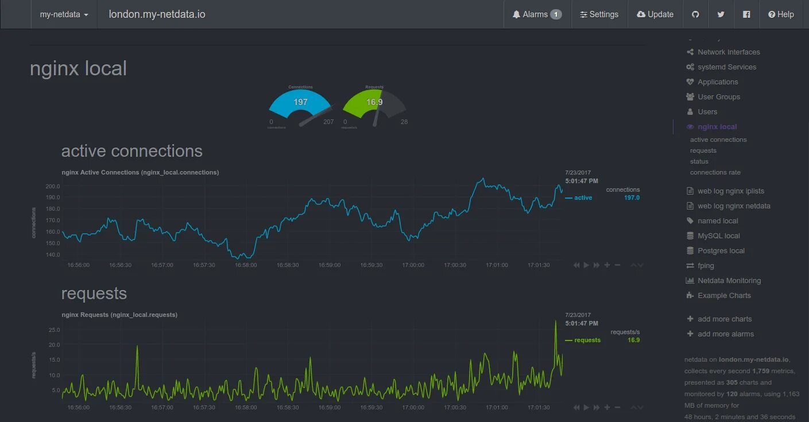Click the Network Interfaces share icon
The height and width of the screenshot is (422, 809).
(x=690, y=52)
